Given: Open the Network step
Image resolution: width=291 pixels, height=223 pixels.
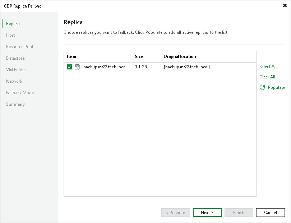Looking at the screenshot, I should point(14,81).
